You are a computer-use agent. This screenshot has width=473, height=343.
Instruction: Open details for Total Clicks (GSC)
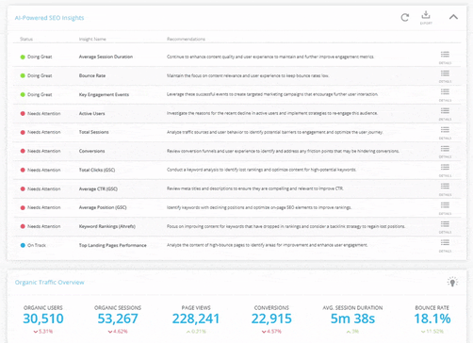tap(445, 170)
